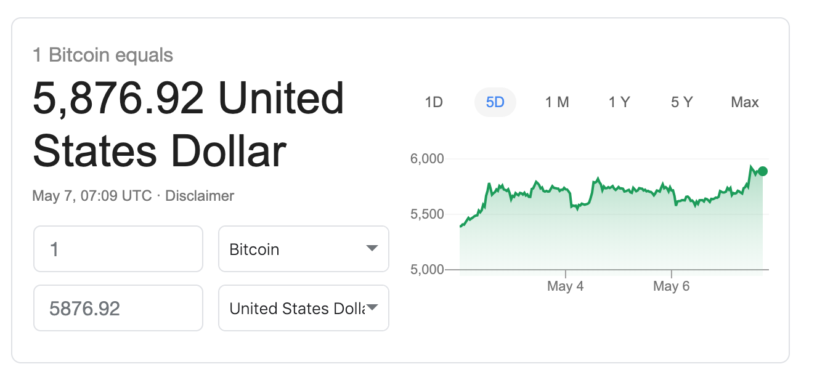The height and width of the screenshot is (372, 817).
Task: Click the green endpoint dot on chart
Action: tap(763, 171)
